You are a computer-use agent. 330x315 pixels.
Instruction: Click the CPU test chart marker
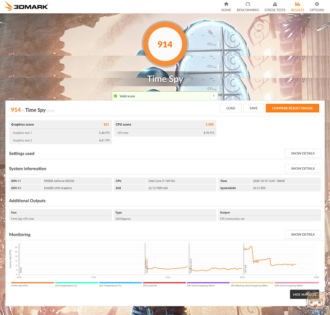[x=246, y=269]
